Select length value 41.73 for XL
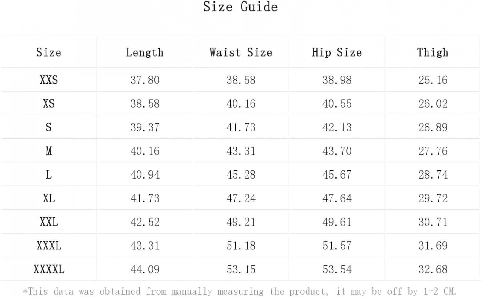The height and width of the screenshot is (297, 482). [x=145, y=198]
